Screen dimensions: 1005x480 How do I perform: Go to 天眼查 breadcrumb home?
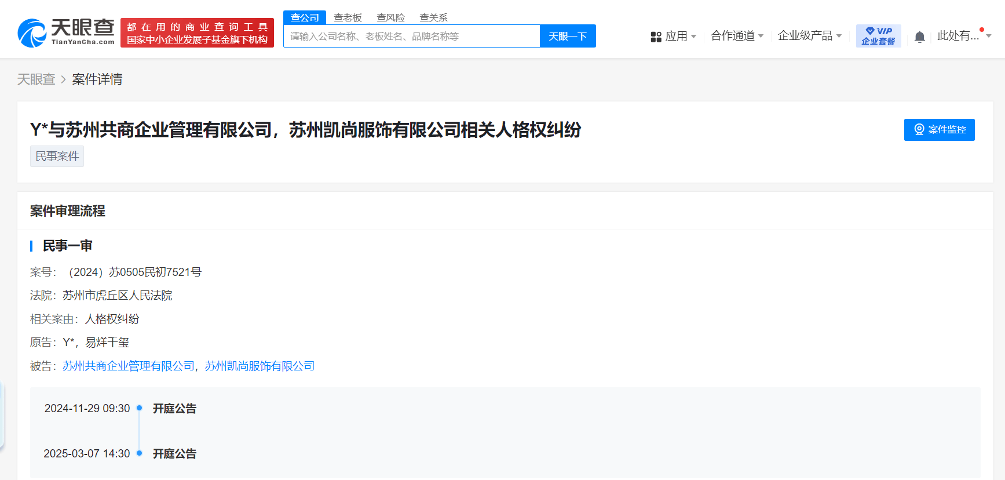[x=36, y=79]
